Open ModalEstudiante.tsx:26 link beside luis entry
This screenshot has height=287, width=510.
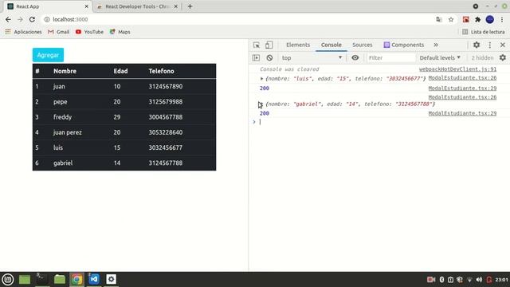[462, 78]
